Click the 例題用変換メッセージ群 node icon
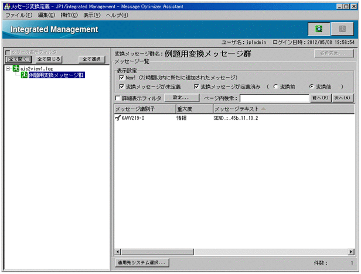361x274 pixels. point(24,76)
